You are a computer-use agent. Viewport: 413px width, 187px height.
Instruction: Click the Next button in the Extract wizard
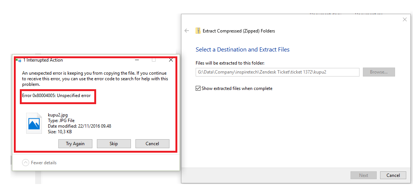pyautogui.click(x=363, y=175)
